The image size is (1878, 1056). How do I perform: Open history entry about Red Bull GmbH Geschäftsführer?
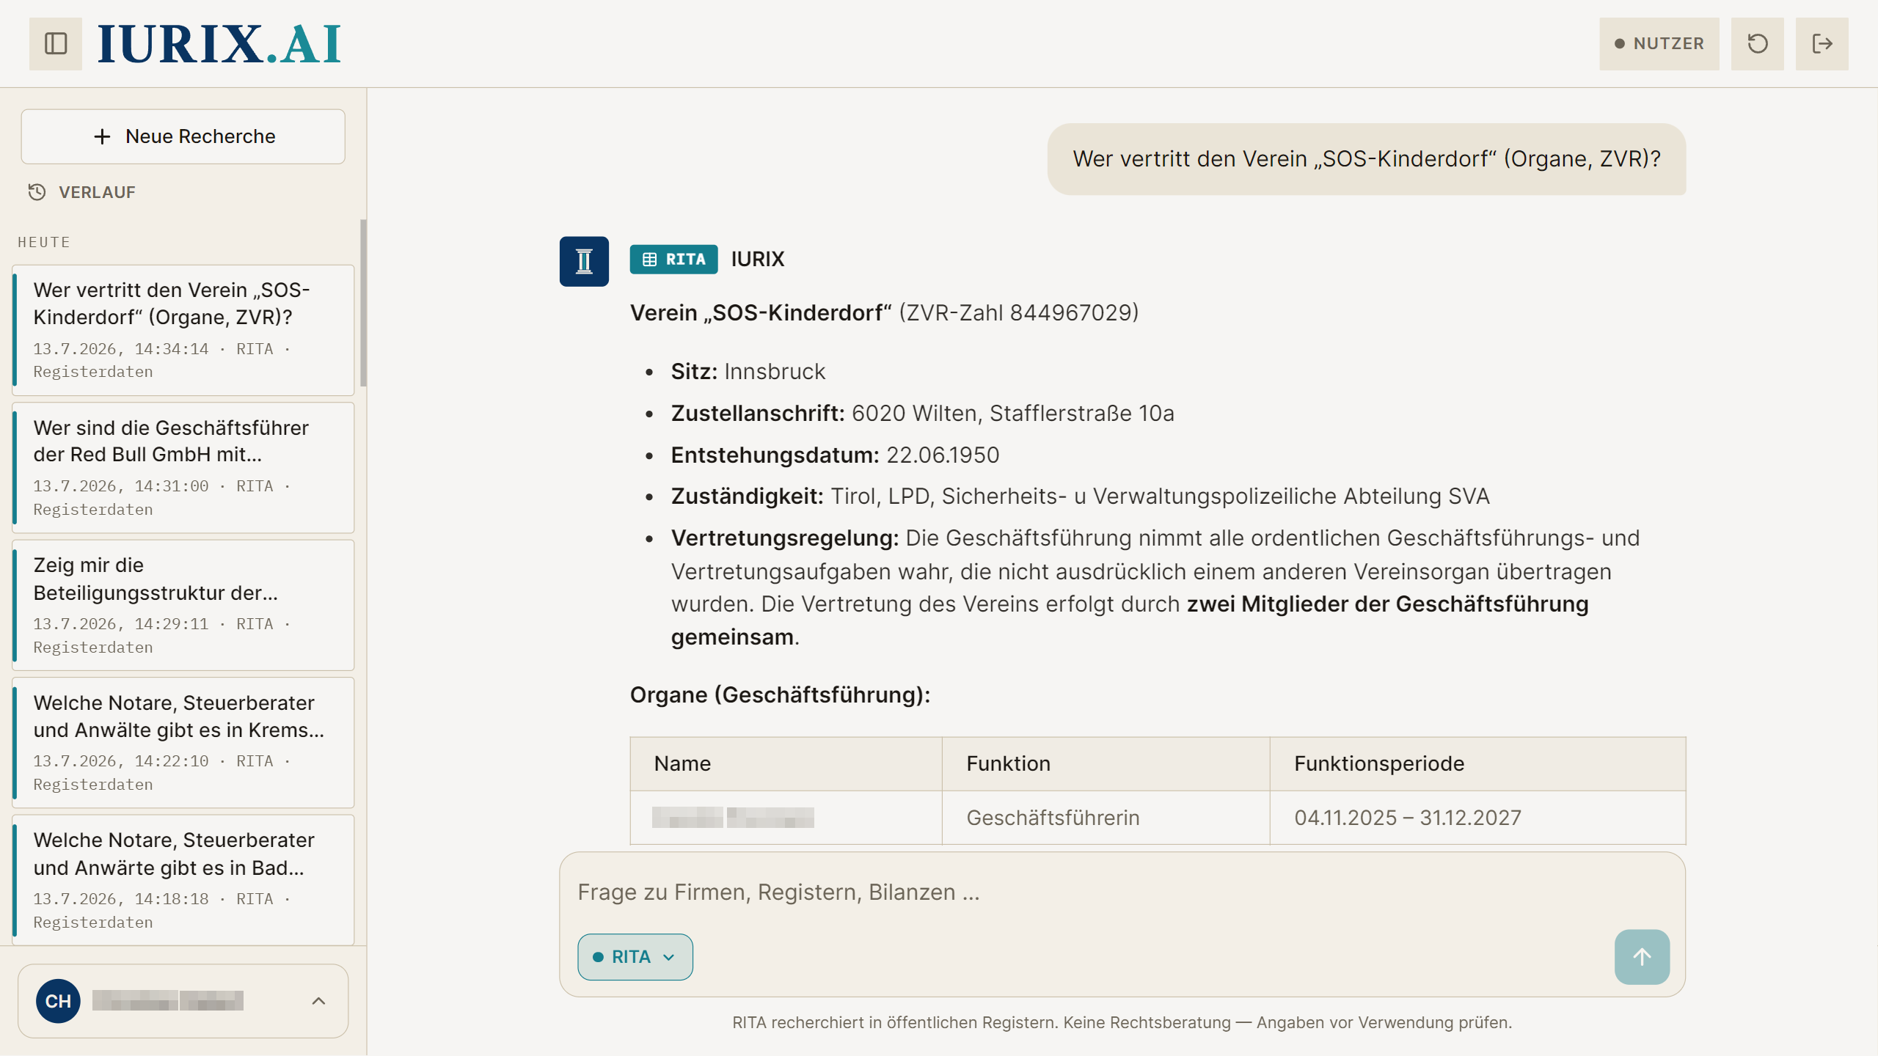(x=183, y=468)
